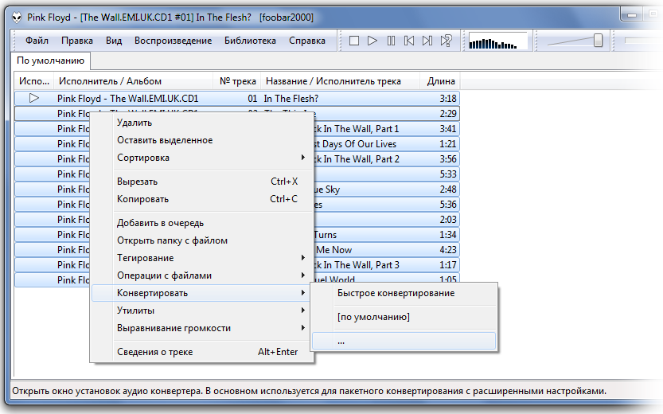The height and width of the screenshot is (414, 663).
Task: Click the "..." converter settings entry
Action: point(404,341)
